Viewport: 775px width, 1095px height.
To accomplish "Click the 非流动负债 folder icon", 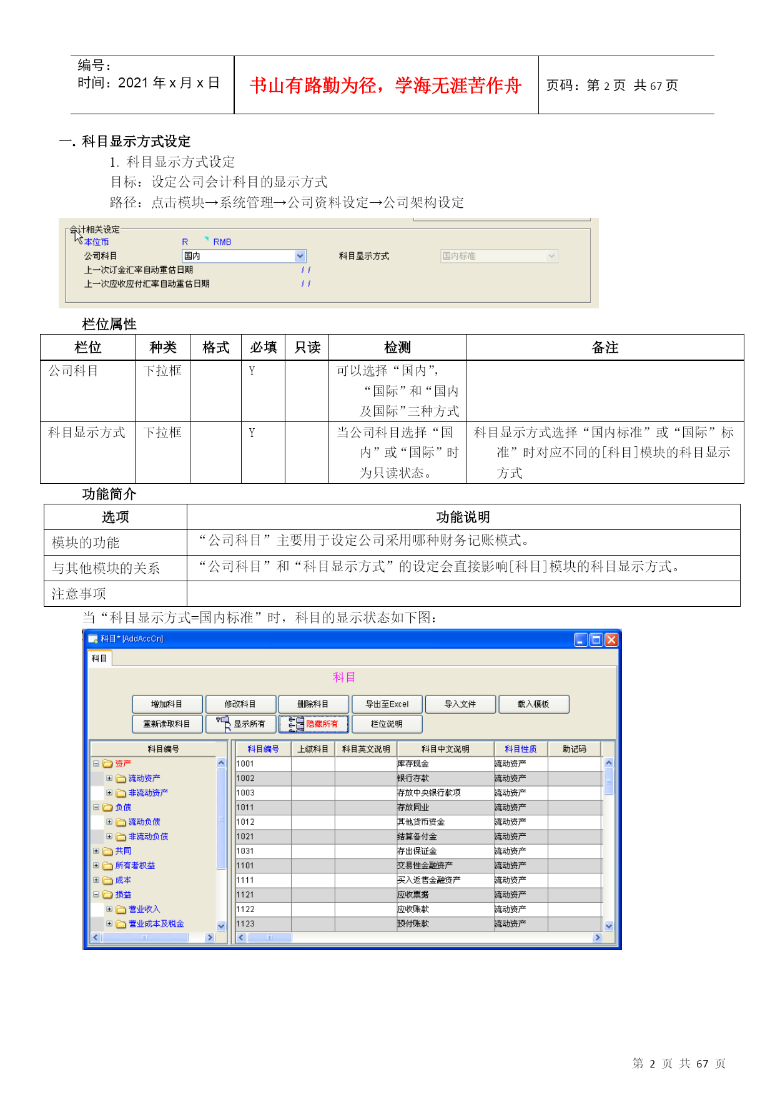I will click(121, 837).
